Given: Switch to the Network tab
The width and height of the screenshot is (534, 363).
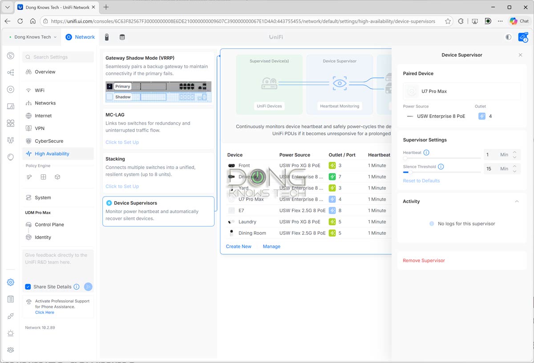Looking at the screenshot, I should pos(80,37).
